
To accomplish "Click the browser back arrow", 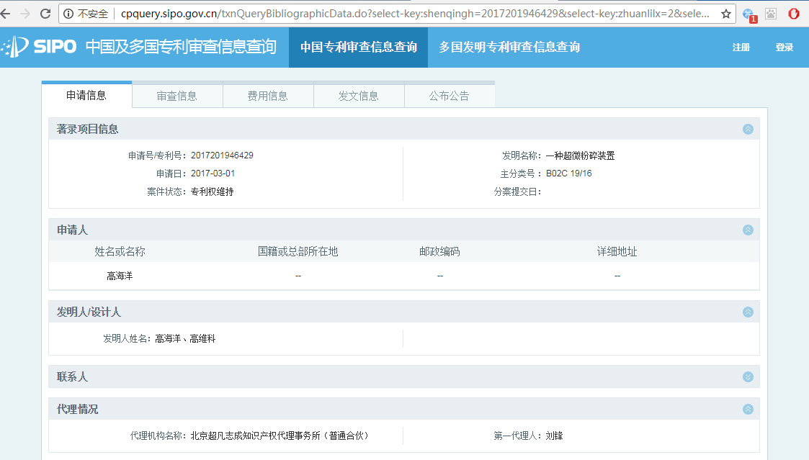I will pyautogui.click(x=6, y=14).
